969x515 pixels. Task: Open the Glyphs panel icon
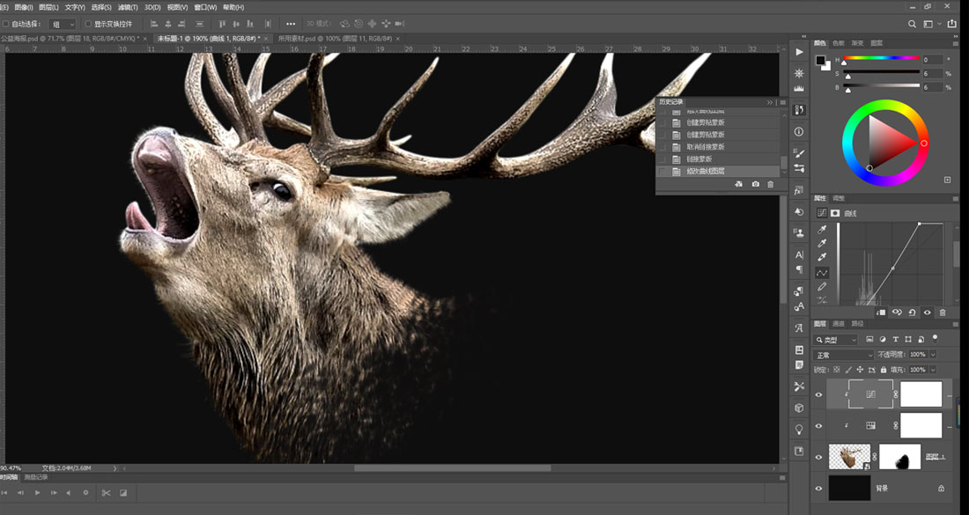coord(799,328)
